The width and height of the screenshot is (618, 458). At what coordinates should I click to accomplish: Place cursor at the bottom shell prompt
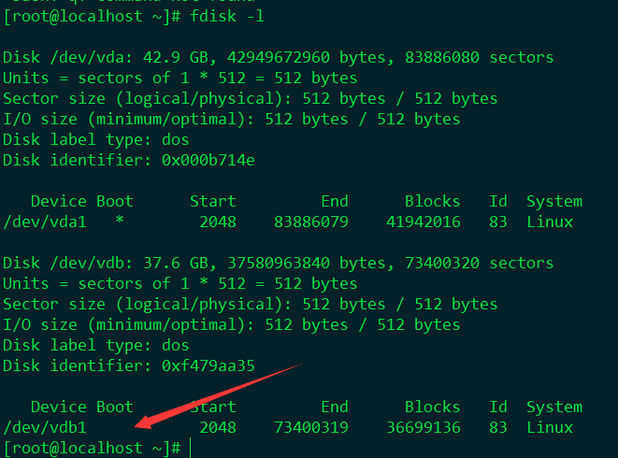point(190,448)
